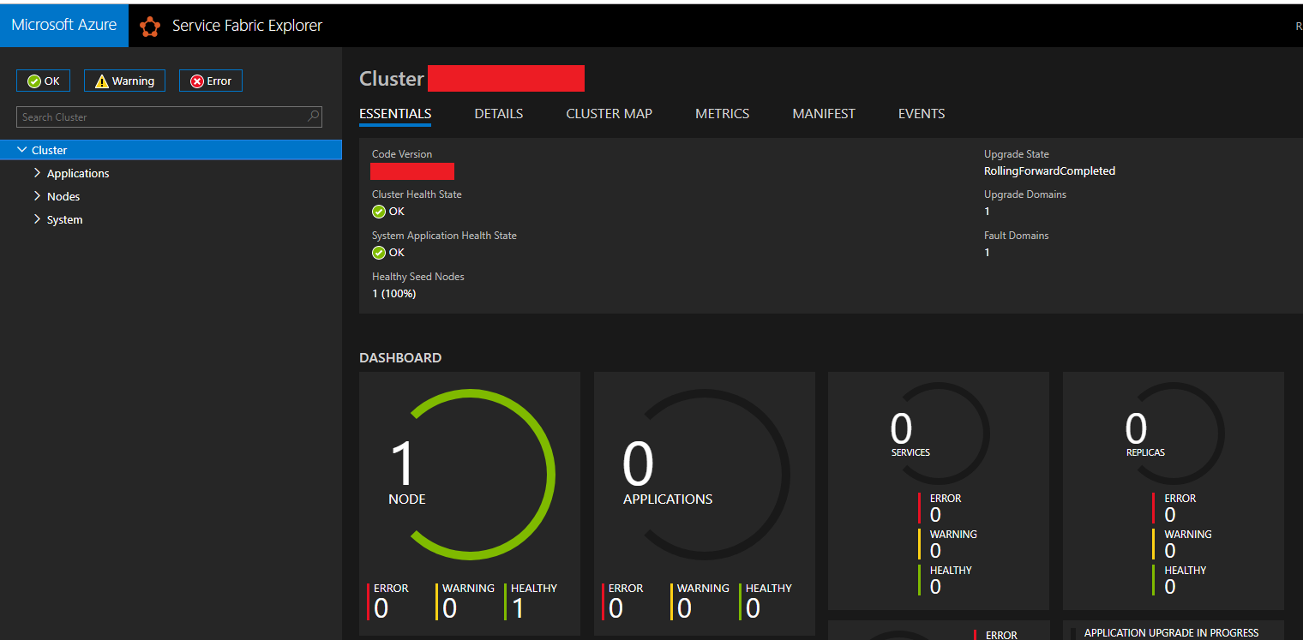
Task: Switch to the CLUSTER MAP tab
Action: pyautogui.click(x=609, y=113)
